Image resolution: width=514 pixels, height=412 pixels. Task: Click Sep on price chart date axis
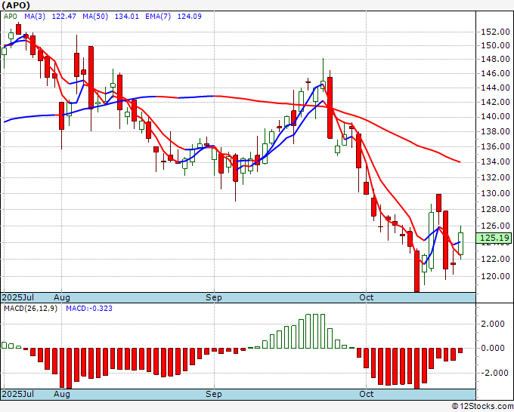(x=214, y=297)
